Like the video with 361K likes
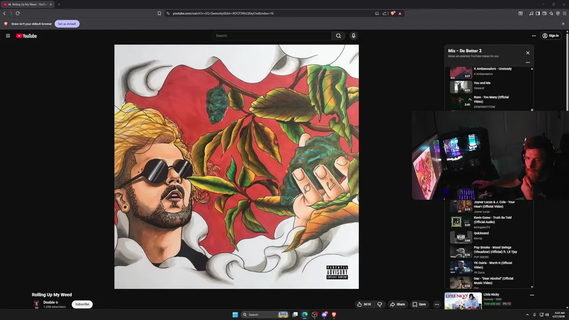Viewport: 569px width, 320px height. 364,304
